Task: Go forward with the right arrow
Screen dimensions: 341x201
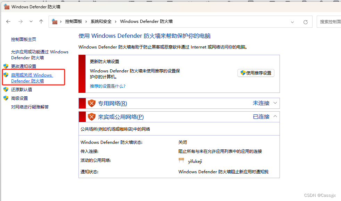Action: [20, 21]
